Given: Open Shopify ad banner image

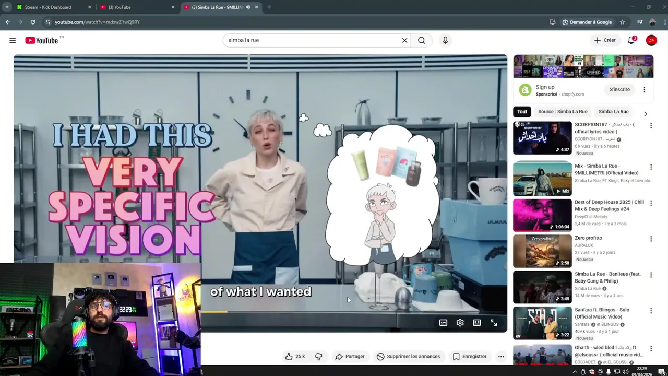Looking at the screenshot, I should pyautogui.click(x=583, y=66).
